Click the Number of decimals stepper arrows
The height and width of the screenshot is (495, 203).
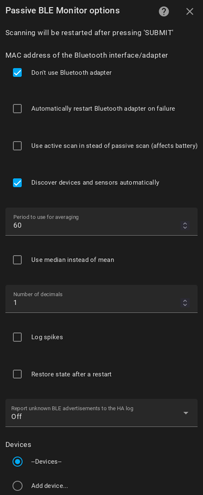pos(185,303)
